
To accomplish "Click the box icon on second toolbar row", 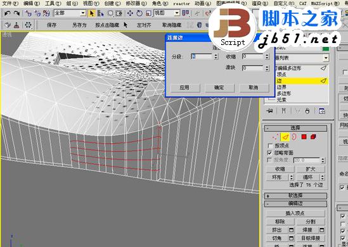I will coord(8,25).
